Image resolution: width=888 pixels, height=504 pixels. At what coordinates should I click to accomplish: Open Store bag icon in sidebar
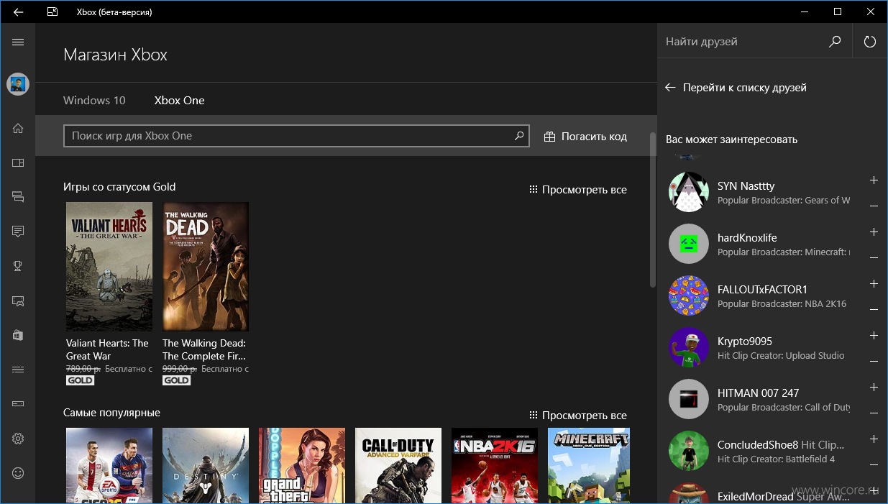click(18, 335)
